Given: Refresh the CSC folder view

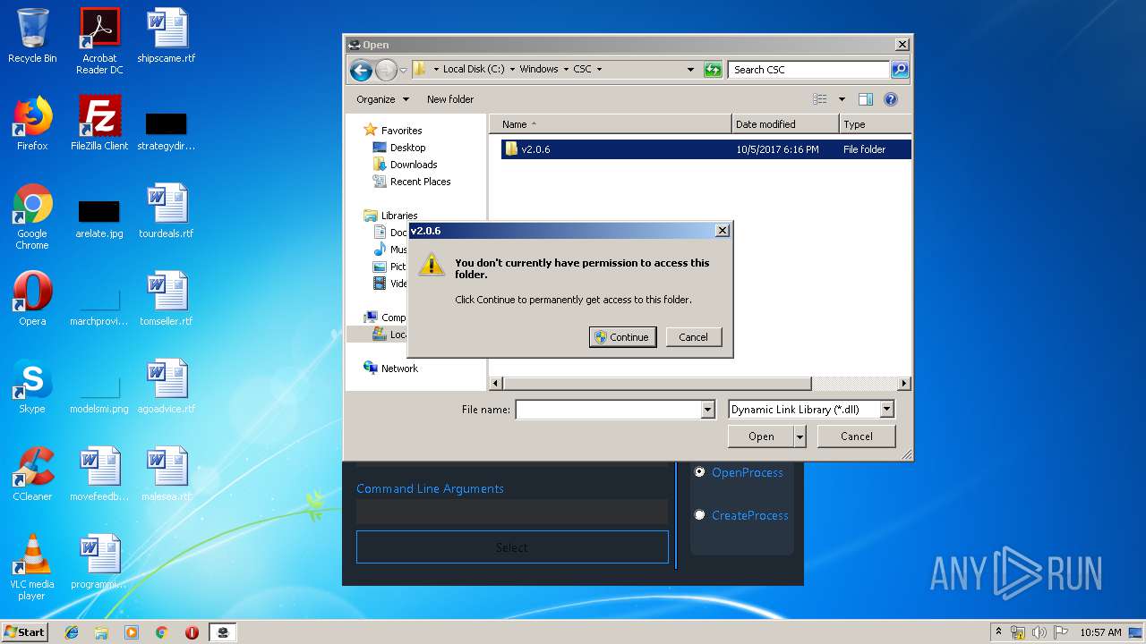Looking at the screenshot, I should (713, 70).
